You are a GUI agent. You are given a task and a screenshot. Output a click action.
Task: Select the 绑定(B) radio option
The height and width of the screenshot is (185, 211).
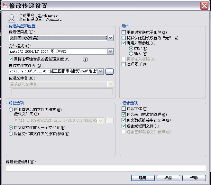131,48
